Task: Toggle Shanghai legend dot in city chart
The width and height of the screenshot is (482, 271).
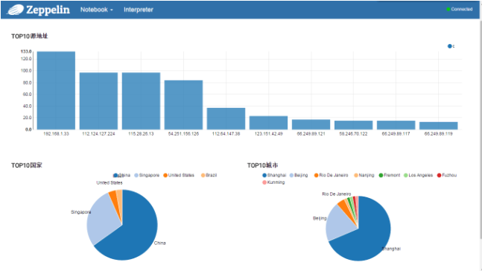Action: coord(264,175)
